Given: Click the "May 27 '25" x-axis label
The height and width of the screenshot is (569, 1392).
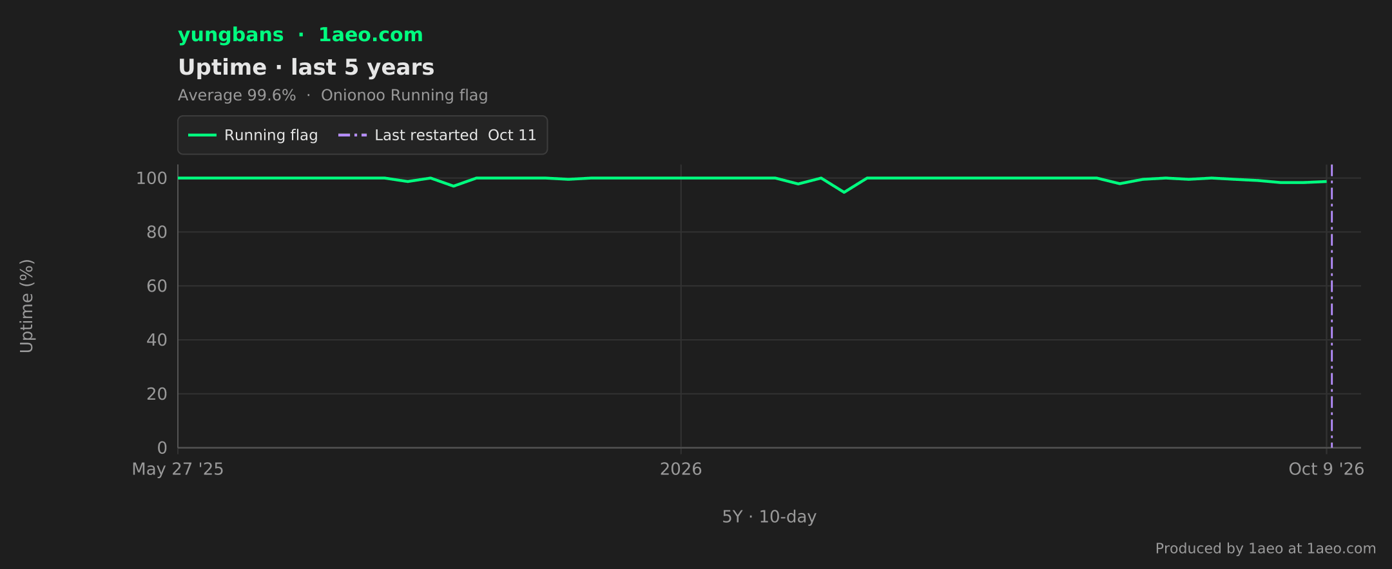Looking at the screenshot, I should point(178,469).
